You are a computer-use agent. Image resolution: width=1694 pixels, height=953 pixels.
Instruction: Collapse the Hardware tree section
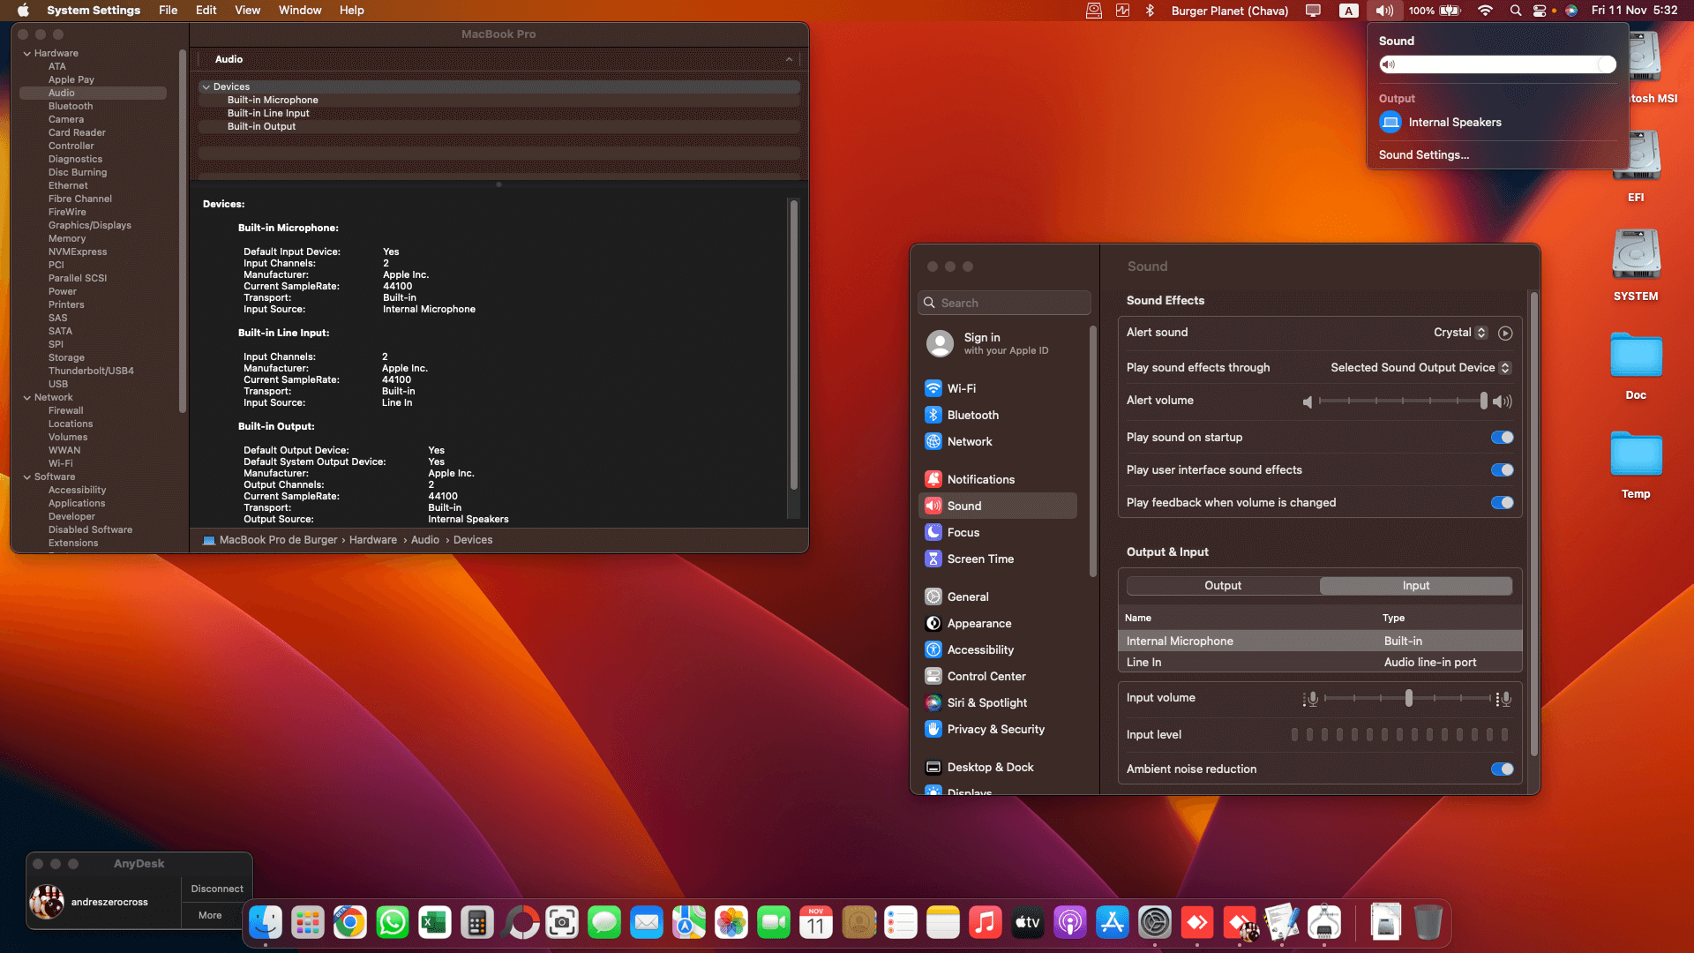point(26,54)
